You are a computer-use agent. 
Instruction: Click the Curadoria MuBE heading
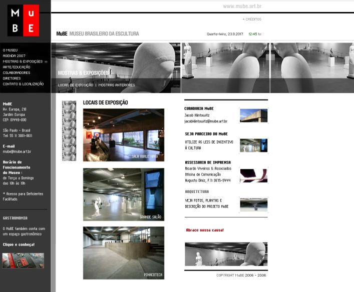click(199, 108)
